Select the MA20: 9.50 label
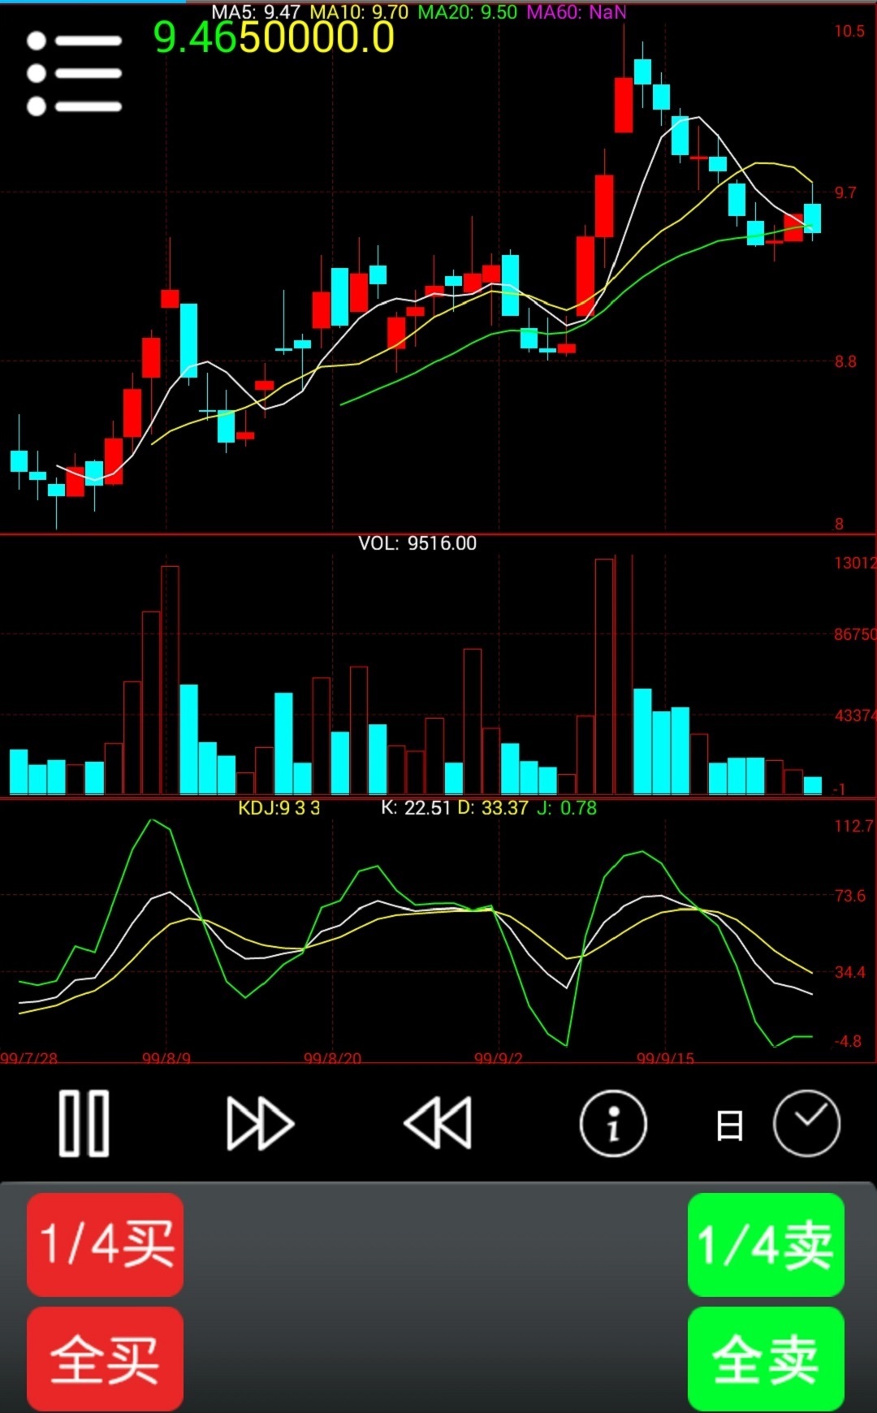This screenshot has height=1413, width=877. [x=467, y=12]
